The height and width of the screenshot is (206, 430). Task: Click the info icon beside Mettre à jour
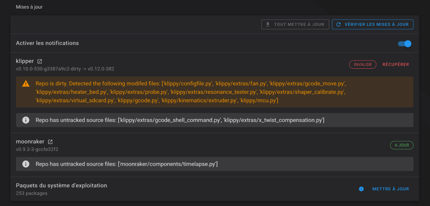(361, 189)
